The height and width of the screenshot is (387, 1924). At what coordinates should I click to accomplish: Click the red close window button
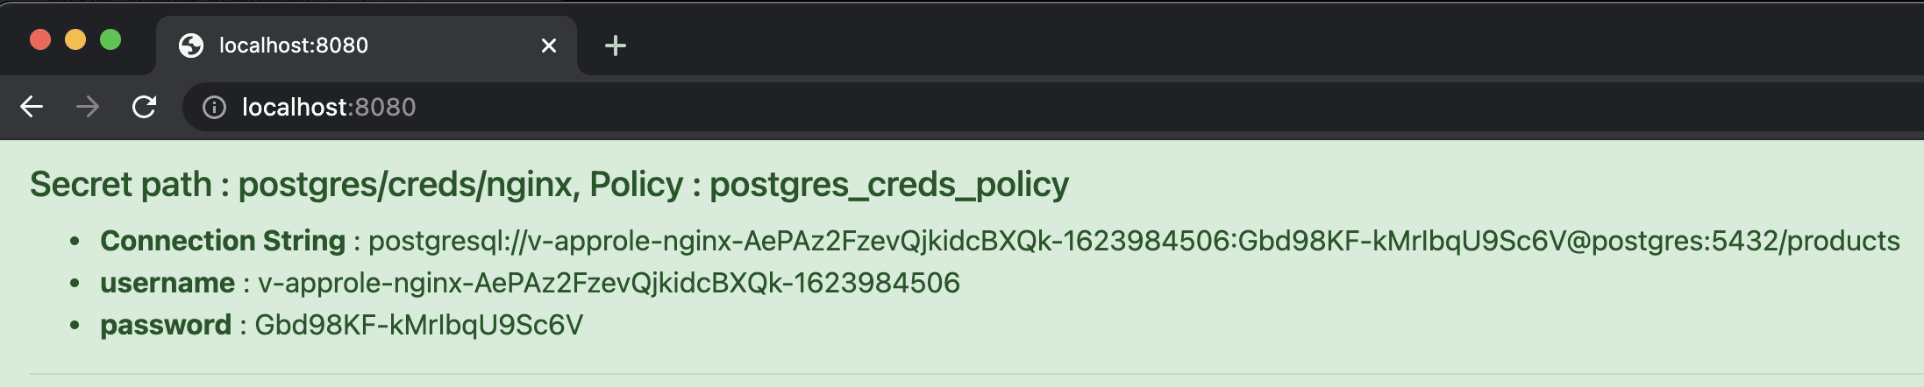point(40,39)
